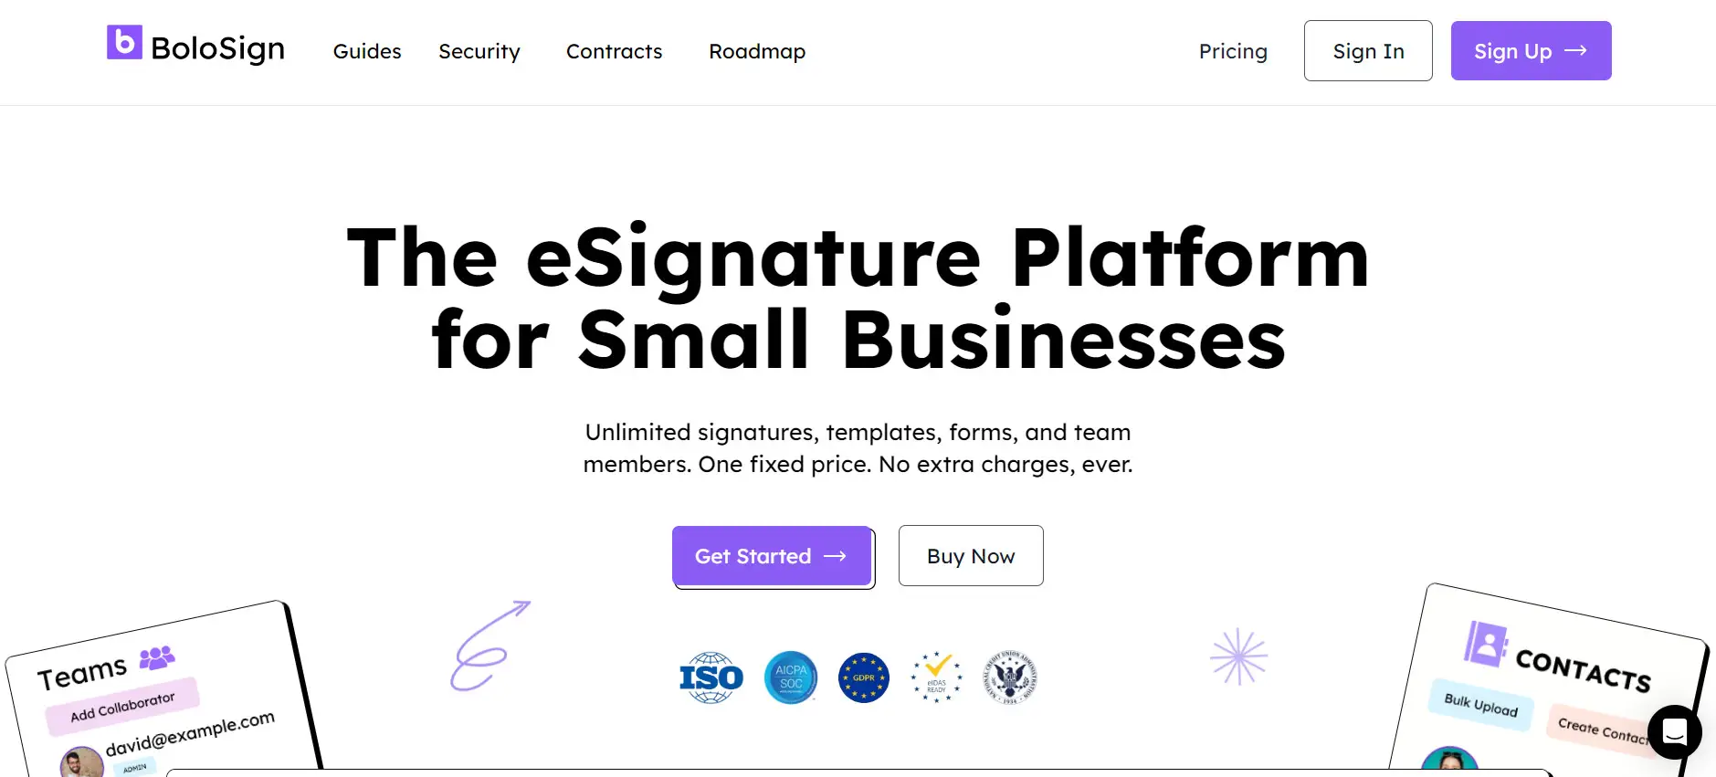The image size is (1716, 777).
Task: Click the eIDAS Ready badge
Action: (x=935, y=677)
